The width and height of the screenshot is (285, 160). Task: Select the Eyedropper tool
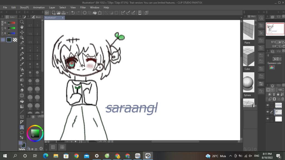pyautogui.click(x=22, y=64)
